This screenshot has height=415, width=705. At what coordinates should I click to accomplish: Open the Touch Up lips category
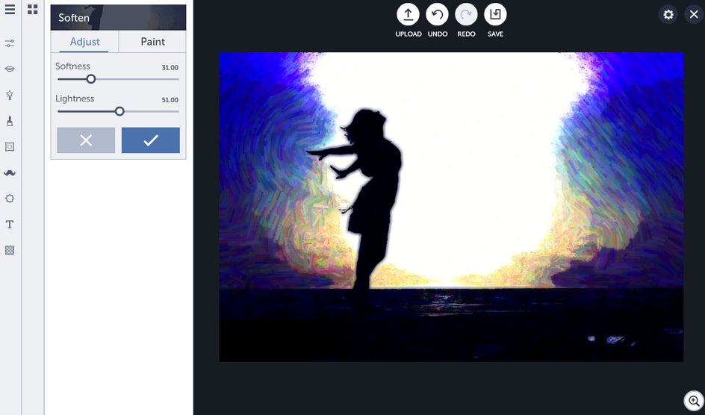tap(10, 69)
